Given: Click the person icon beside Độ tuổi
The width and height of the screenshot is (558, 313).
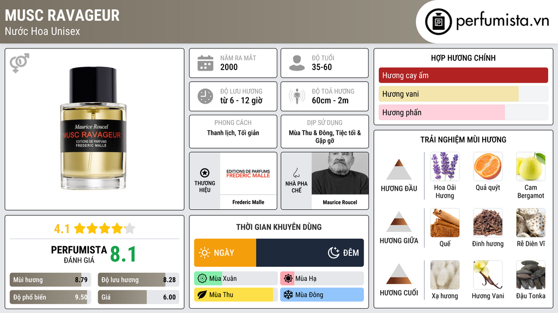Looking at the screenshot, I should coord(297,63).
